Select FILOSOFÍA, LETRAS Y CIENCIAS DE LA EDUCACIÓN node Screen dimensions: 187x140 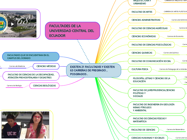point(152,80)
